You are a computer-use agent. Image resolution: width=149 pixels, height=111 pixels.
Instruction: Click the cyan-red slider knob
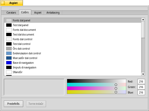pos(116,85)
